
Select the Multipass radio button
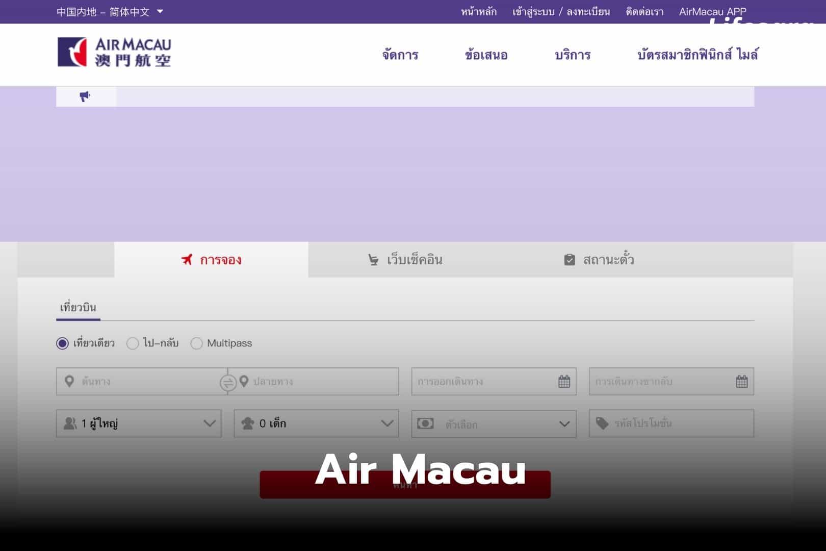click(196, 343)
